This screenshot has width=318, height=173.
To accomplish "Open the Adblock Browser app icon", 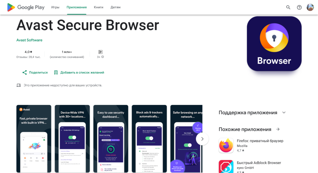I will [x=226, y=166].
